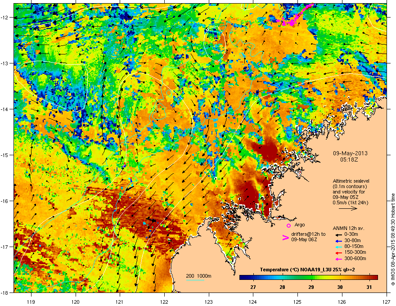Click the -15 latitude axis label
This screenshot has width=396, height=306.
(4, 155)
